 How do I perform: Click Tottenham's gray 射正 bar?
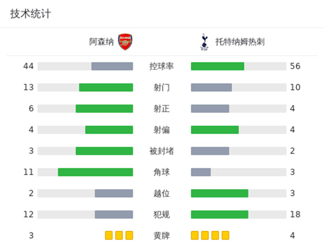[x=210, y=108]
